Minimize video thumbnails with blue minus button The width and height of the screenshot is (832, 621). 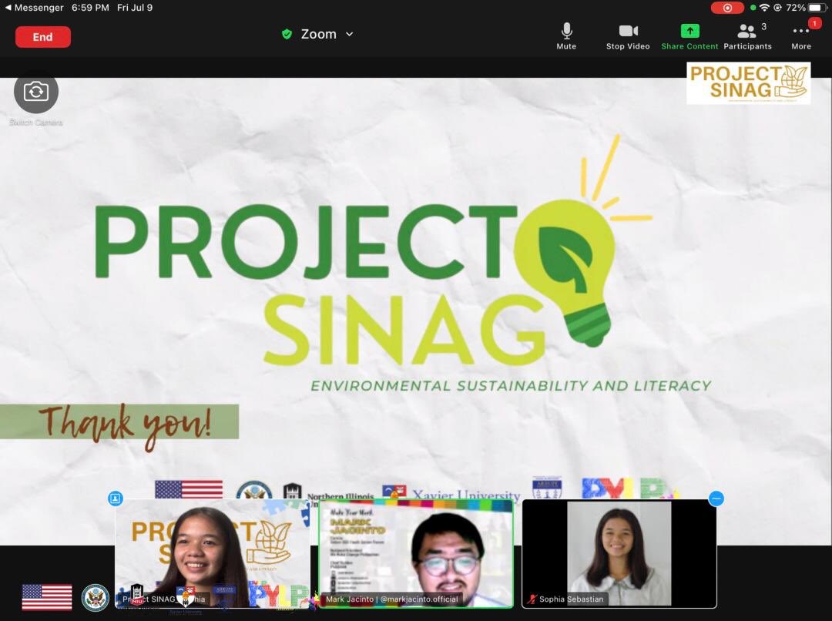(x=716, y=499)
